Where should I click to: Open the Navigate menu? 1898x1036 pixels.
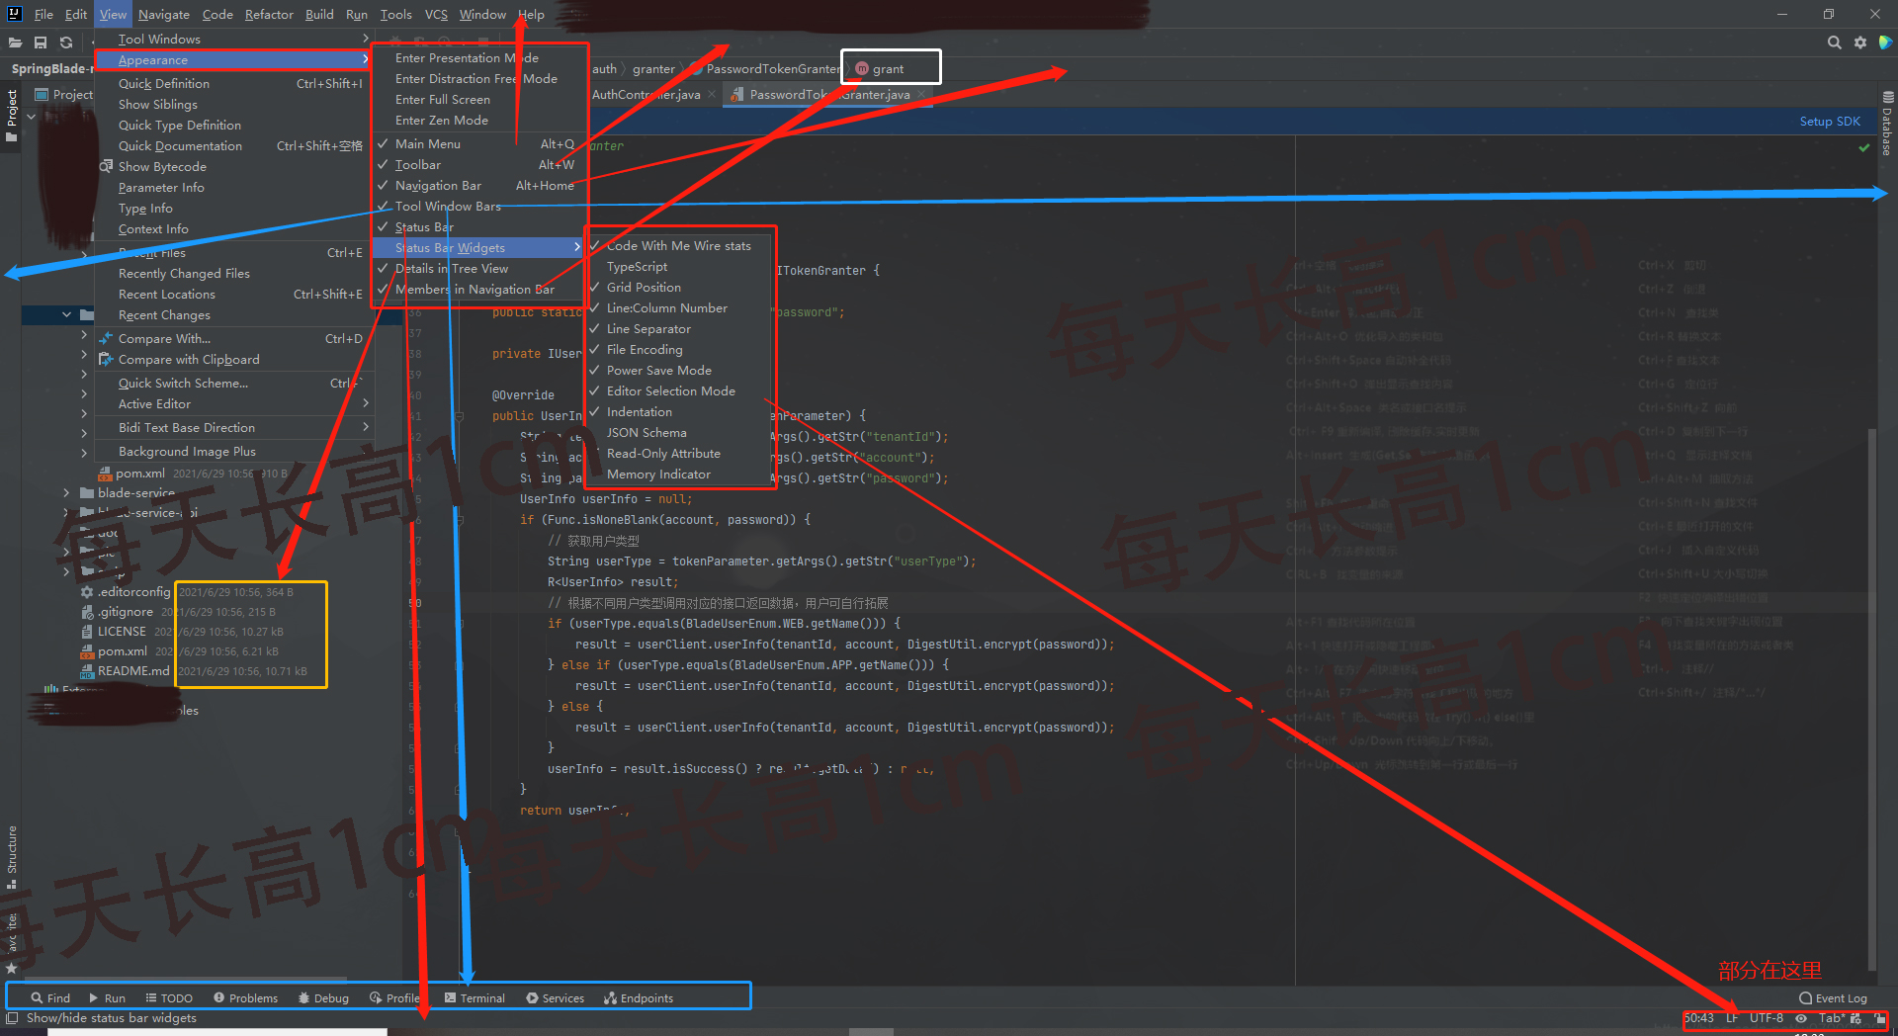164,15
